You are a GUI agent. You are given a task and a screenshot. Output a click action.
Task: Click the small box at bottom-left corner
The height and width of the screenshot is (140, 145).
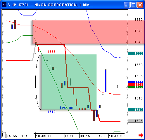tap(4, 135)
